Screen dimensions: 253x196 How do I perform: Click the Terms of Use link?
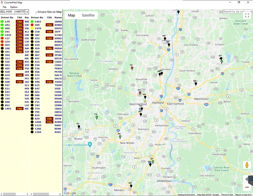click(x=227, y=194)
